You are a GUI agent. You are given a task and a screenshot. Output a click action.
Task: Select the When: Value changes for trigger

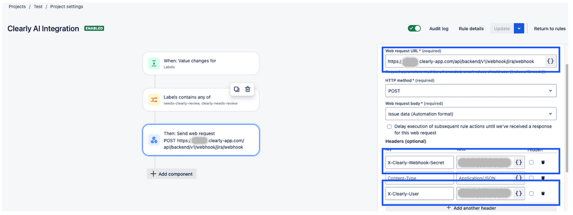pyautogui.click(x=201, y=63)
